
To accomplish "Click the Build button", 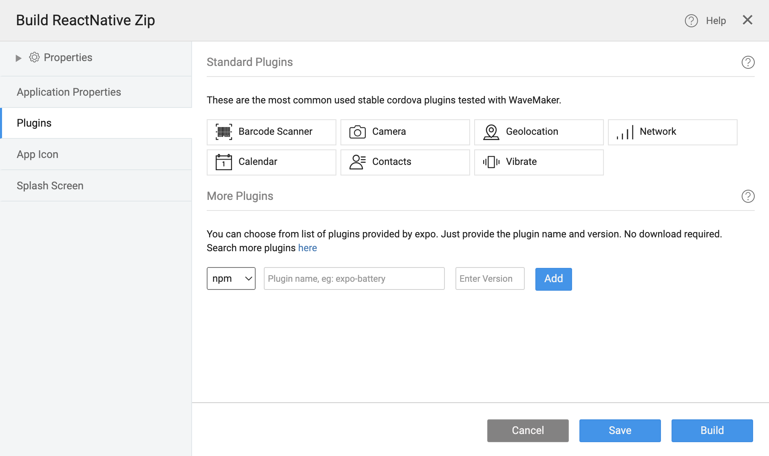I will click(712, 430).
